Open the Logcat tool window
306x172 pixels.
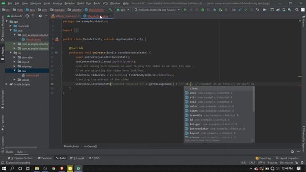pyautogui.click(x=77, y=158)
